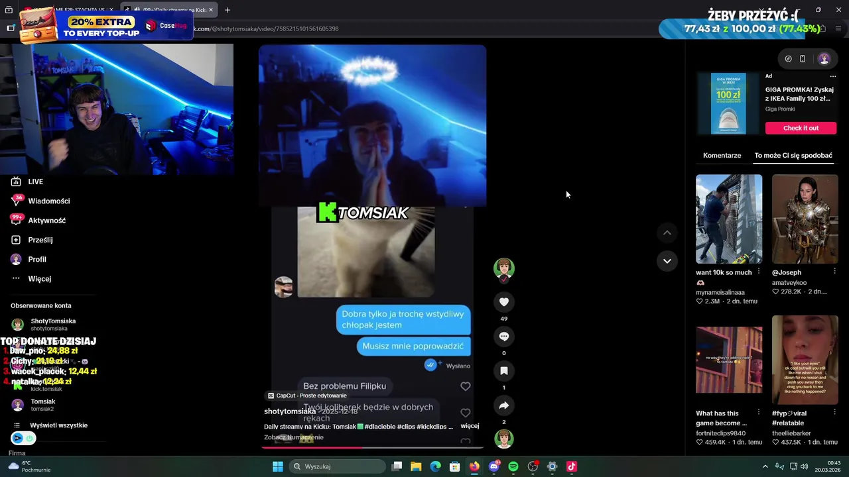849x477 pixels.
Task: Open options for 'What has this game become'
Action: tap(759, 413)
